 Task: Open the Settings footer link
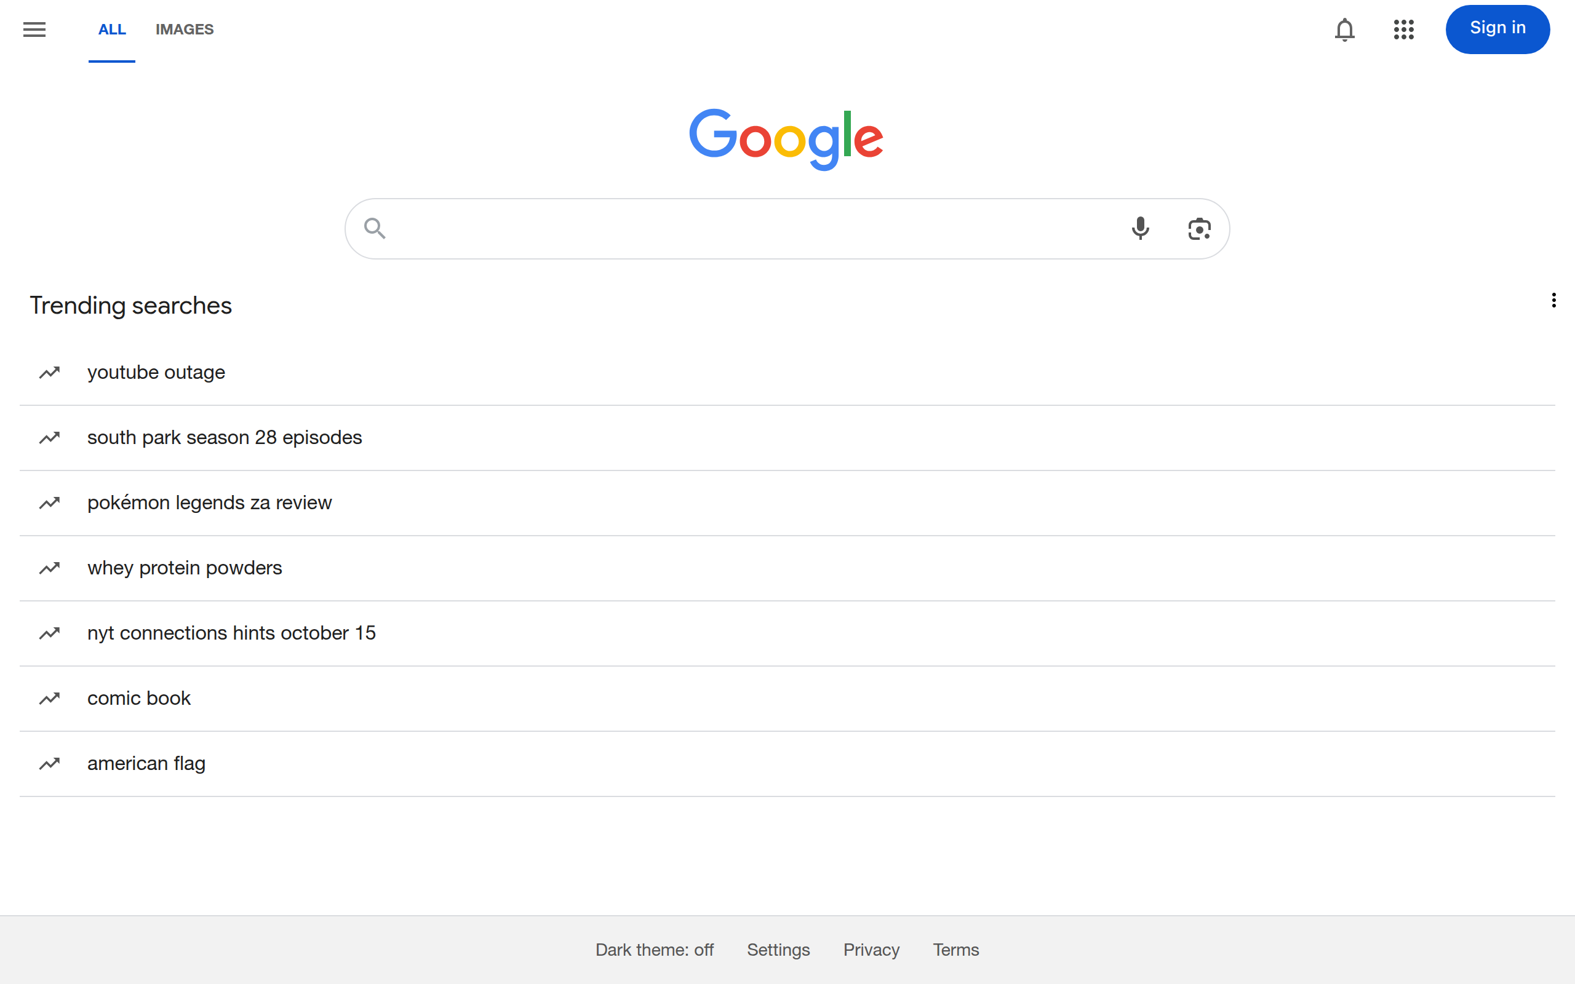point(778,950)
